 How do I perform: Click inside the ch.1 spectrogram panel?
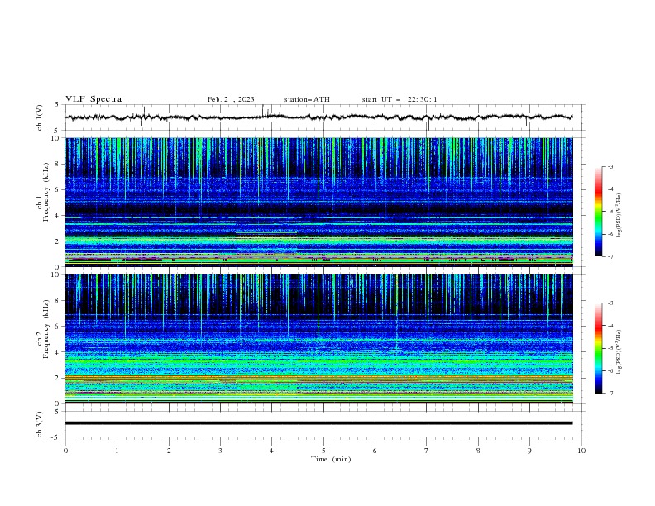(x=319, y=202)
